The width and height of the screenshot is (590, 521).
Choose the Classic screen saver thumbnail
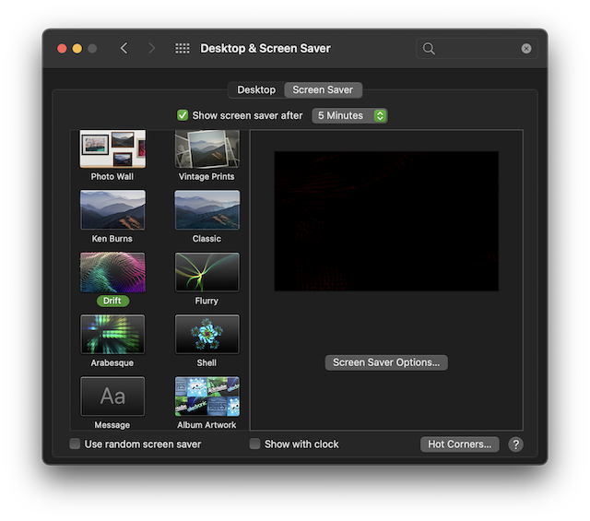[x=206, y=210]
